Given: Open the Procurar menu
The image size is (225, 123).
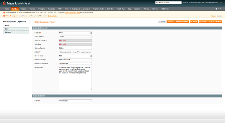Looking at the screenshot, I should [146, 9].
